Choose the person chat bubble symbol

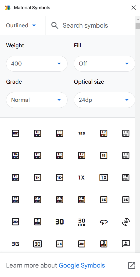click(x=126, y=244)
